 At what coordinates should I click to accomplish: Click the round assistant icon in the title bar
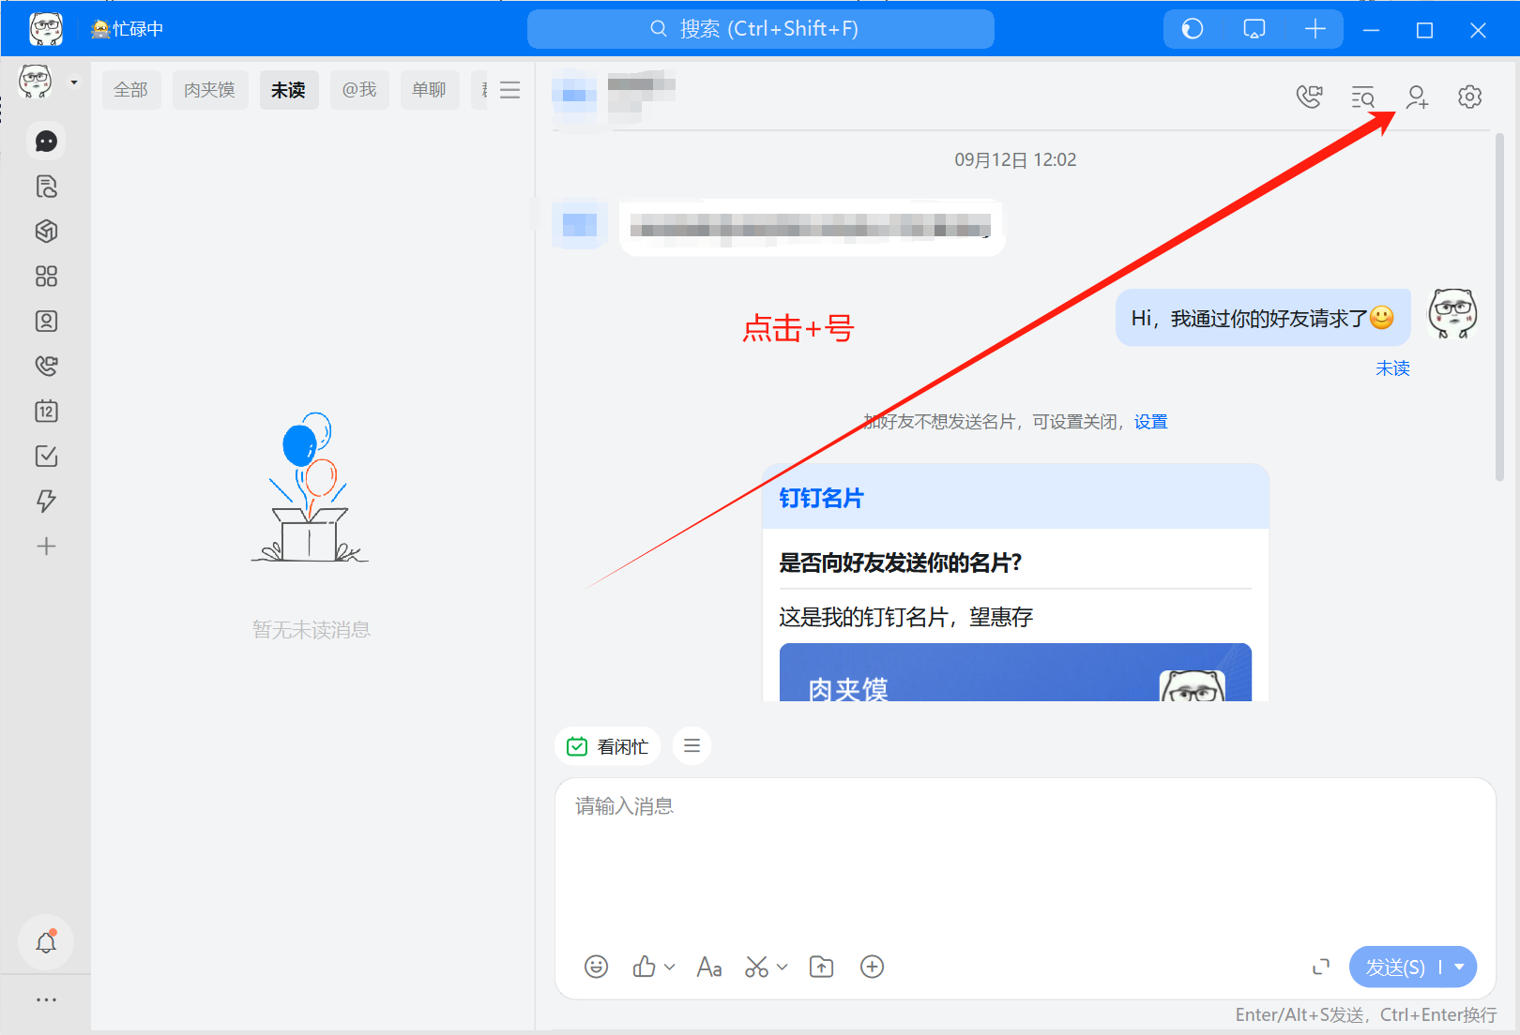[1193, 29]
